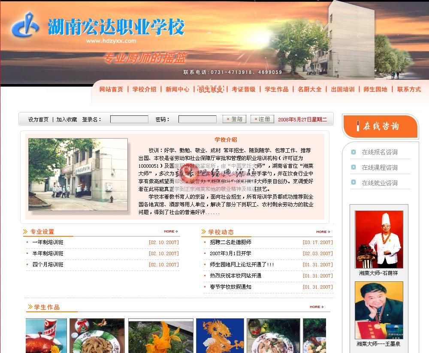Click the 登录名 username input field
The image size is (429, 353).
click(129, 119)
